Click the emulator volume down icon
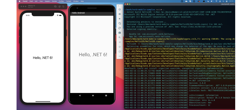The image size is (252, 110). [120, 19]
